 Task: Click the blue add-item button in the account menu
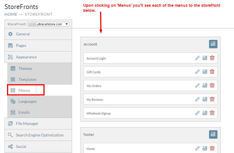click(213, 44)
